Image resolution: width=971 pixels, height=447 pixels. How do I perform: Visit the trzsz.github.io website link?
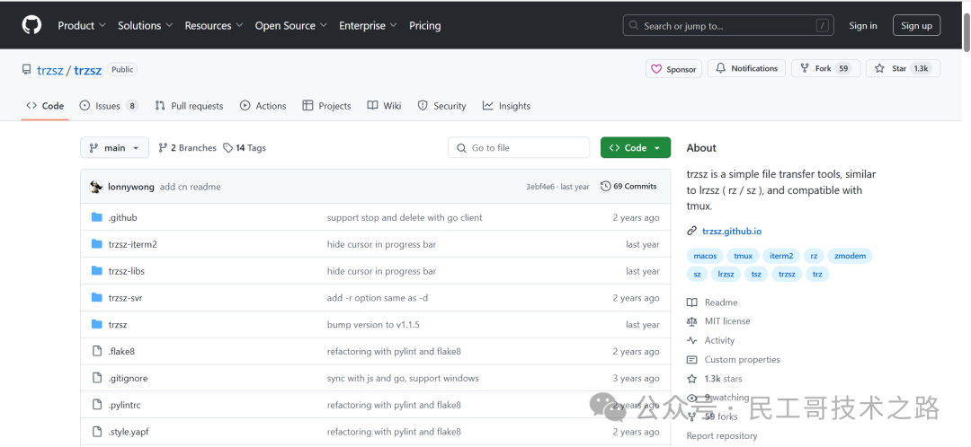731,232
